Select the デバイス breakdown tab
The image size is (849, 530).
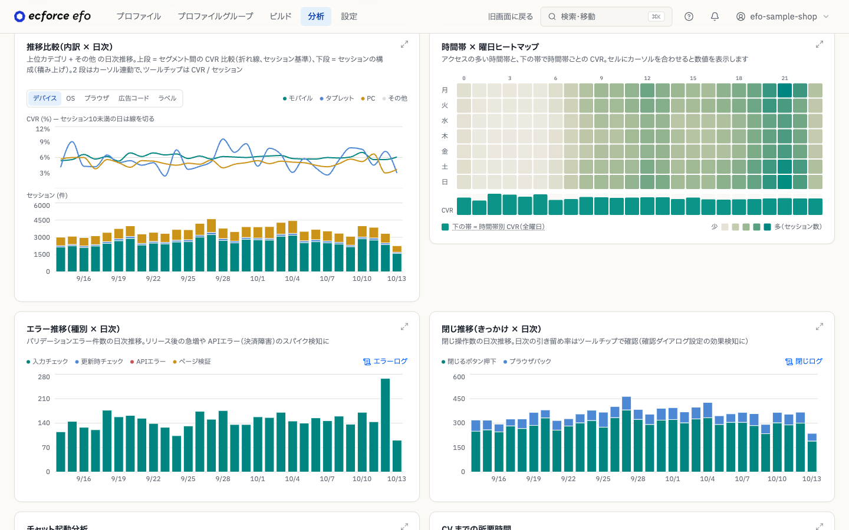[x=45, y=98]
